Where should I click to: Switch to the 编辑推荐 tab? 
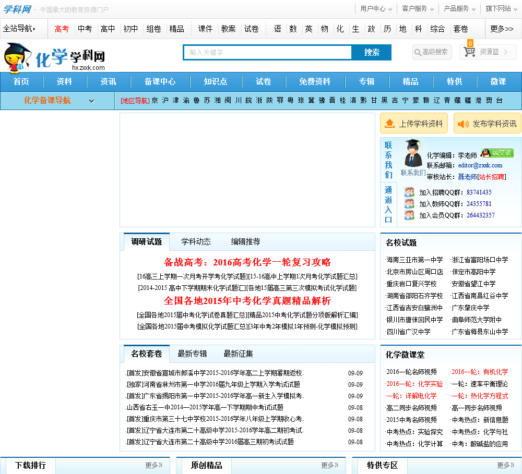(246, 241)
